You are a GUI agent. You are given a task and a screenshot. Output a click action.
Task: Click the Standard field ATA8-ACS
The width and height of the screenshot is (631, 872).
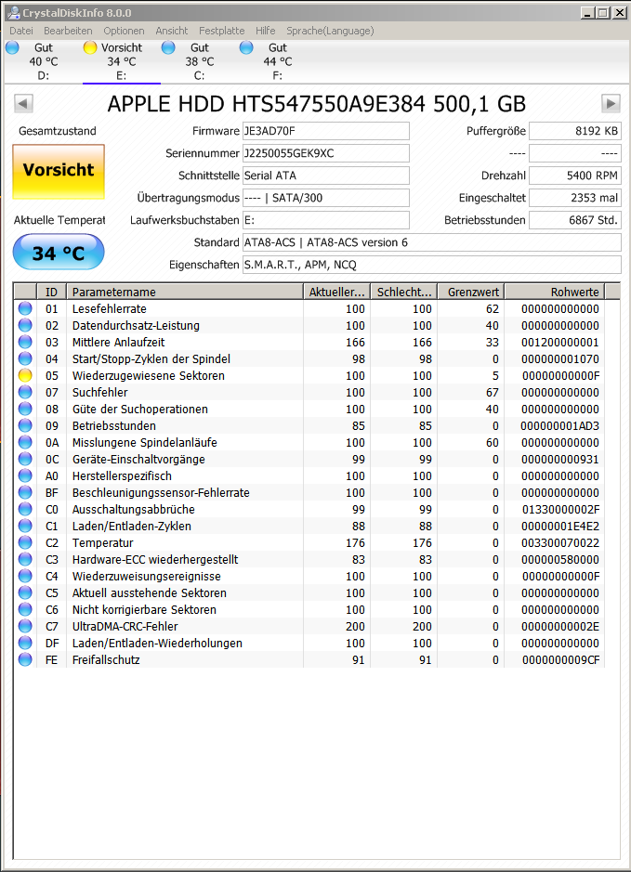click(x=432, y=242)
